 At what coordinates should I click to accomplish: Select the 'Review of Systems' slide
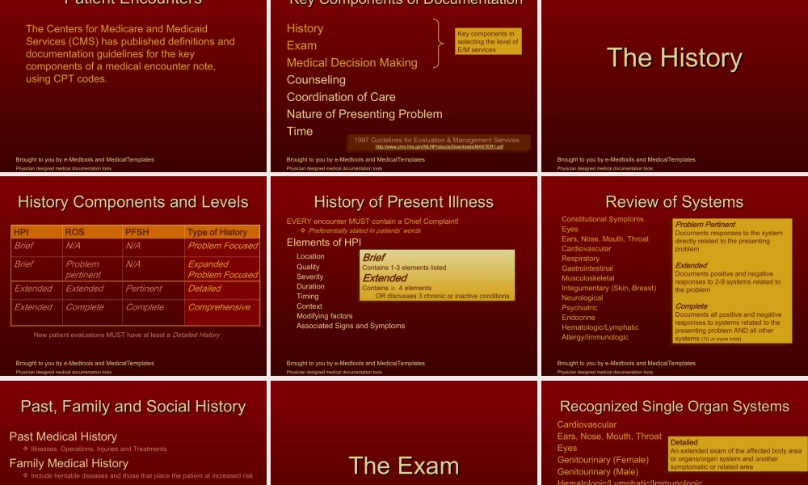(674, 275)
